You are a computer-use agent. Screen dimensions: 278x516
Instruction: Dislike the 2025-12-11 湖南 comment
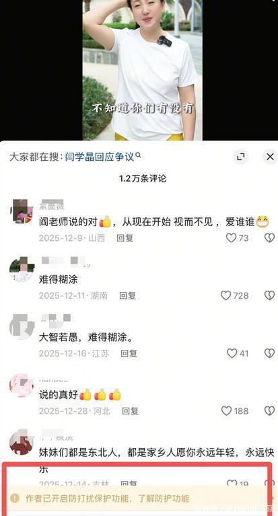(269, 295)
